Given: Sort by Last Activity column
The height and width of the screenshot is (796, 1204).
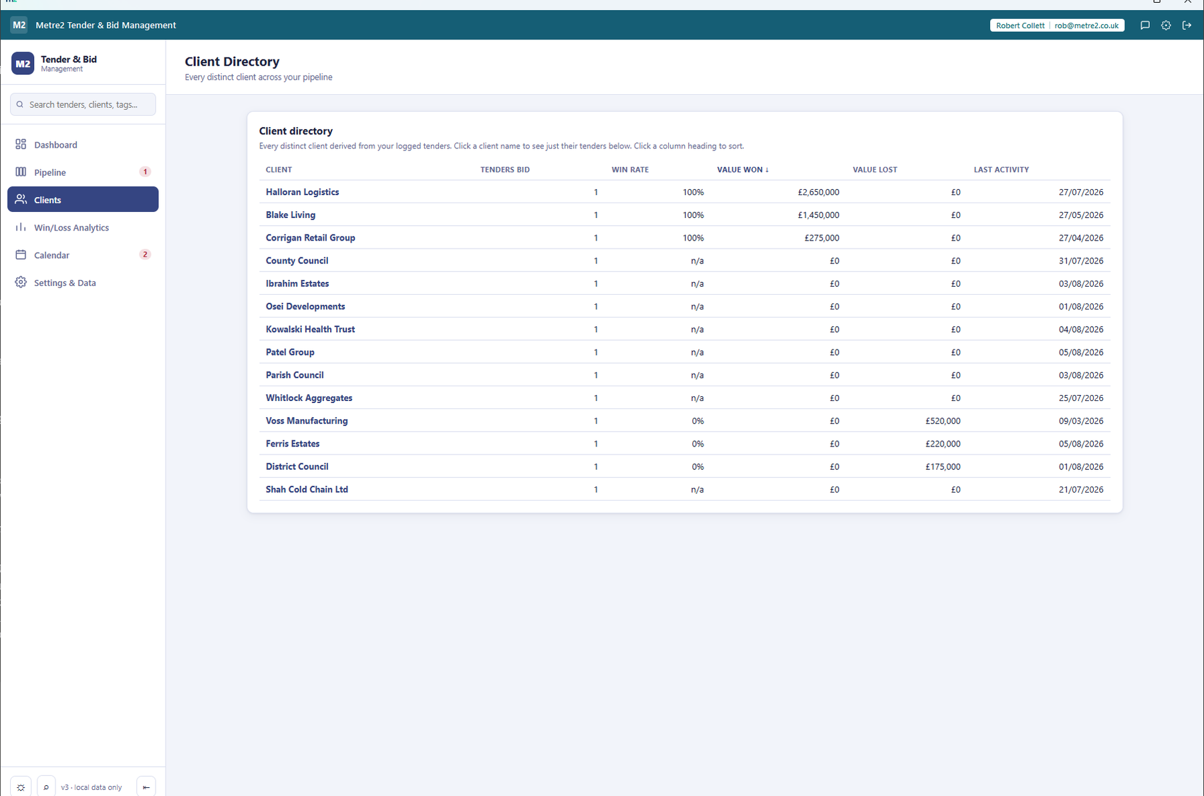Looking at the screenshot, I should click(x=1001, y=170).
